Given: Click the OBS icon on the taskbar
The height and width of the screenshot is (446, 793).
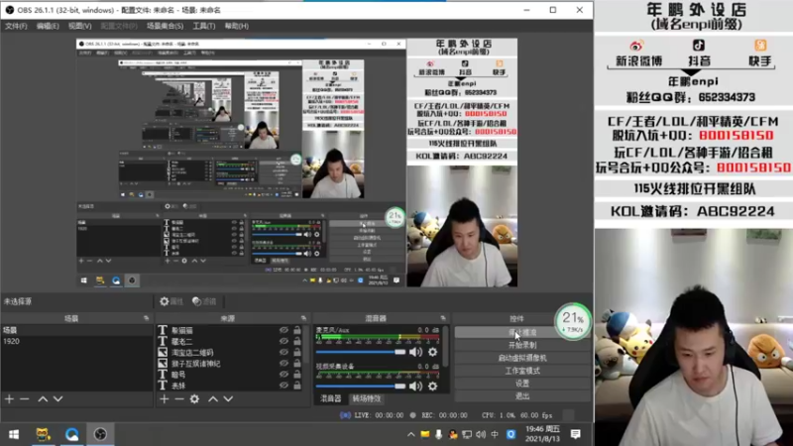Looking at the screenshot, I should tap(100, 434).
